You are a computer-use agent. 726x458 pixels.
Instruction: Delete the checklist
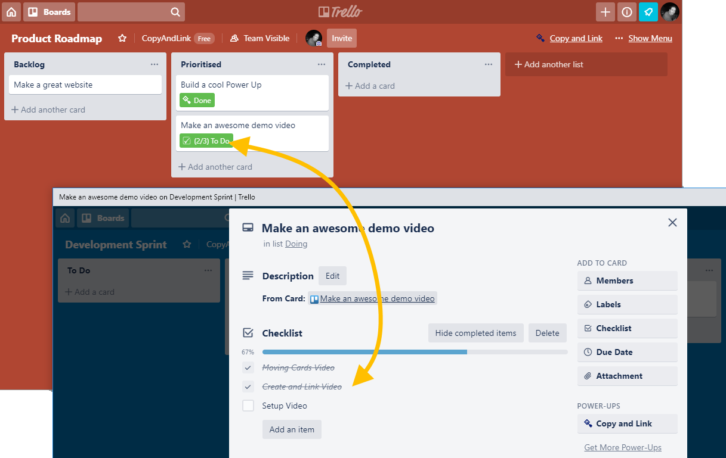(x=547, y=333)
